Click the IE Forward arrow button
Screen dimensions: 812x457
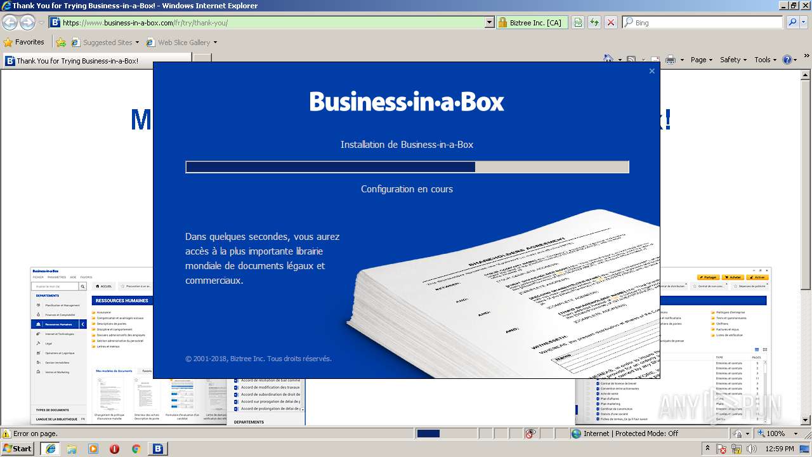tap(27, 22)
